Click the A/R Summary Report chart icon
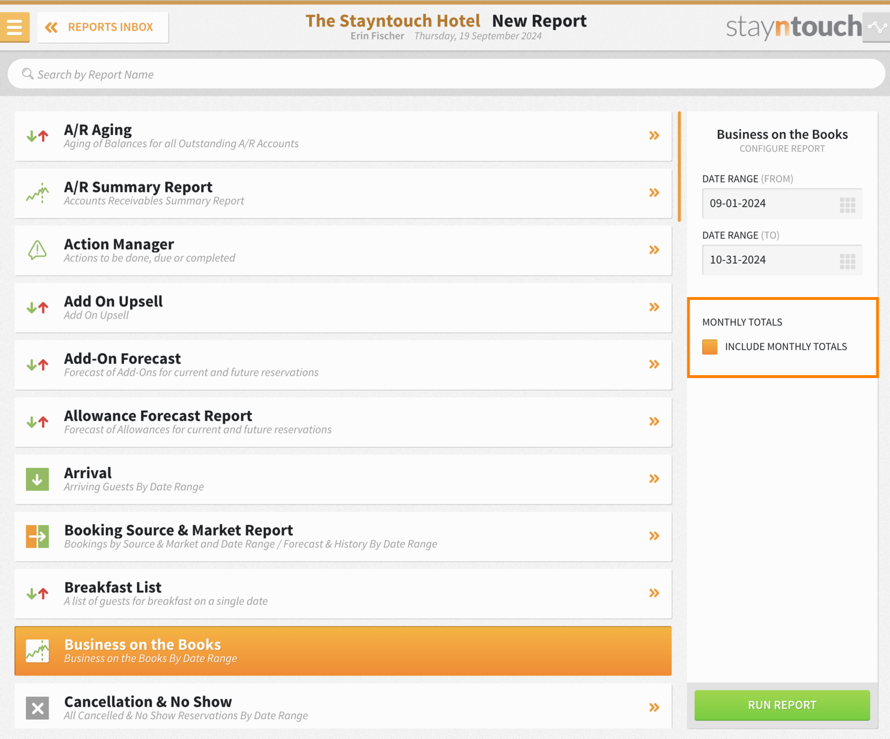The image size is (890, 739). click(37, 193)
